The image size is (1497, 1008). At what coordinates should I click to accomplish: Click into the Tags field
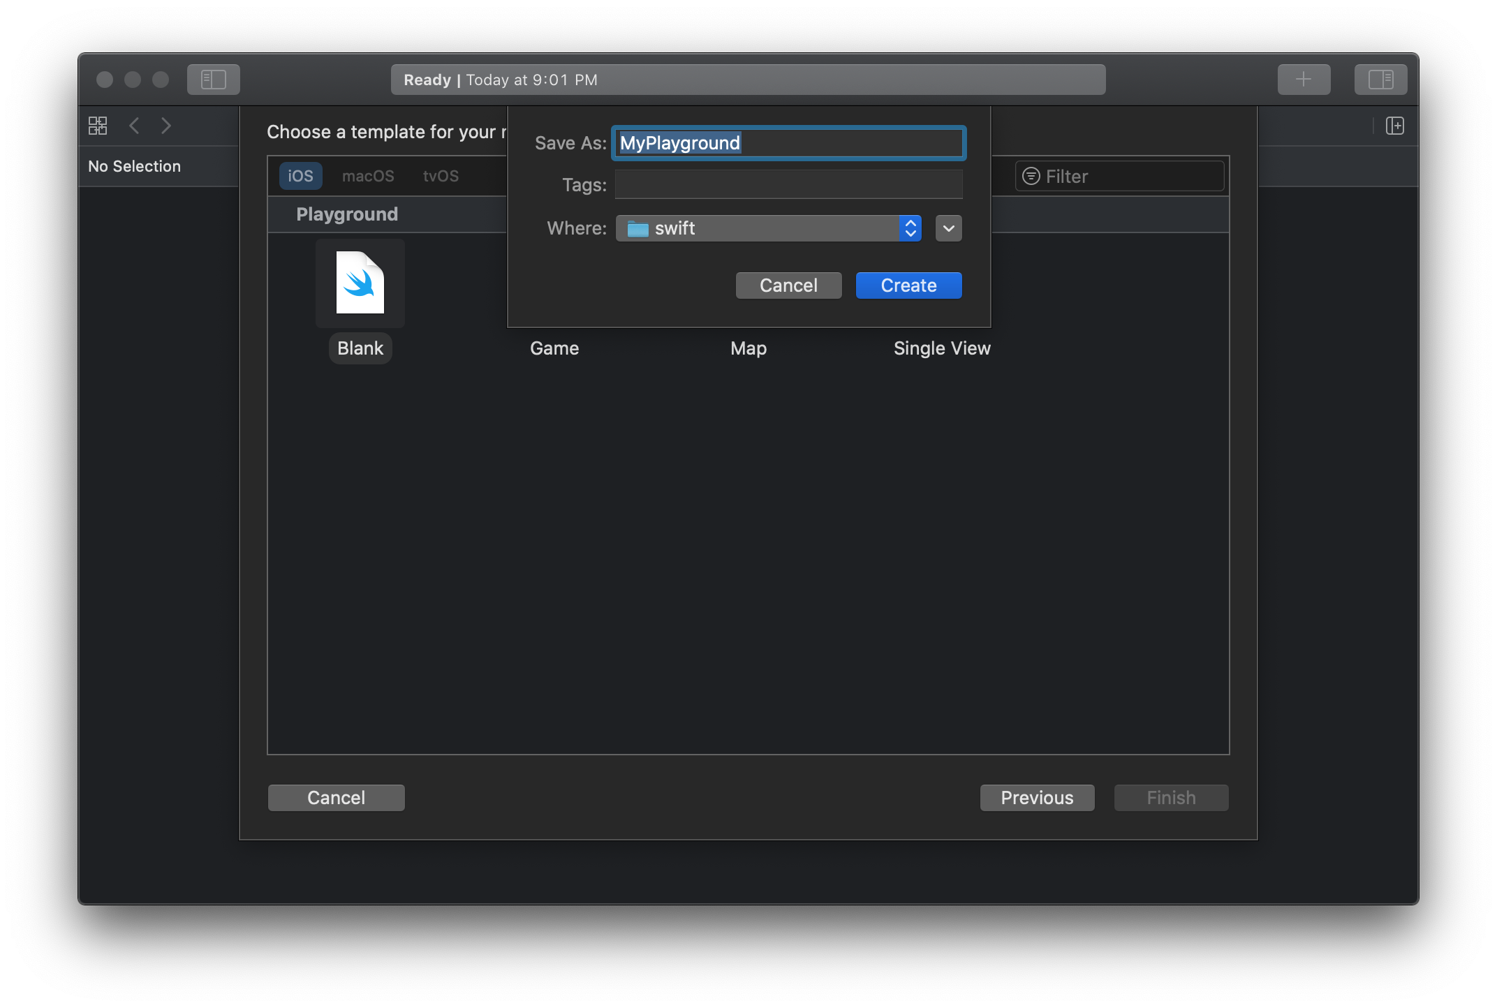pyautogui.click(x=789, y=185)
